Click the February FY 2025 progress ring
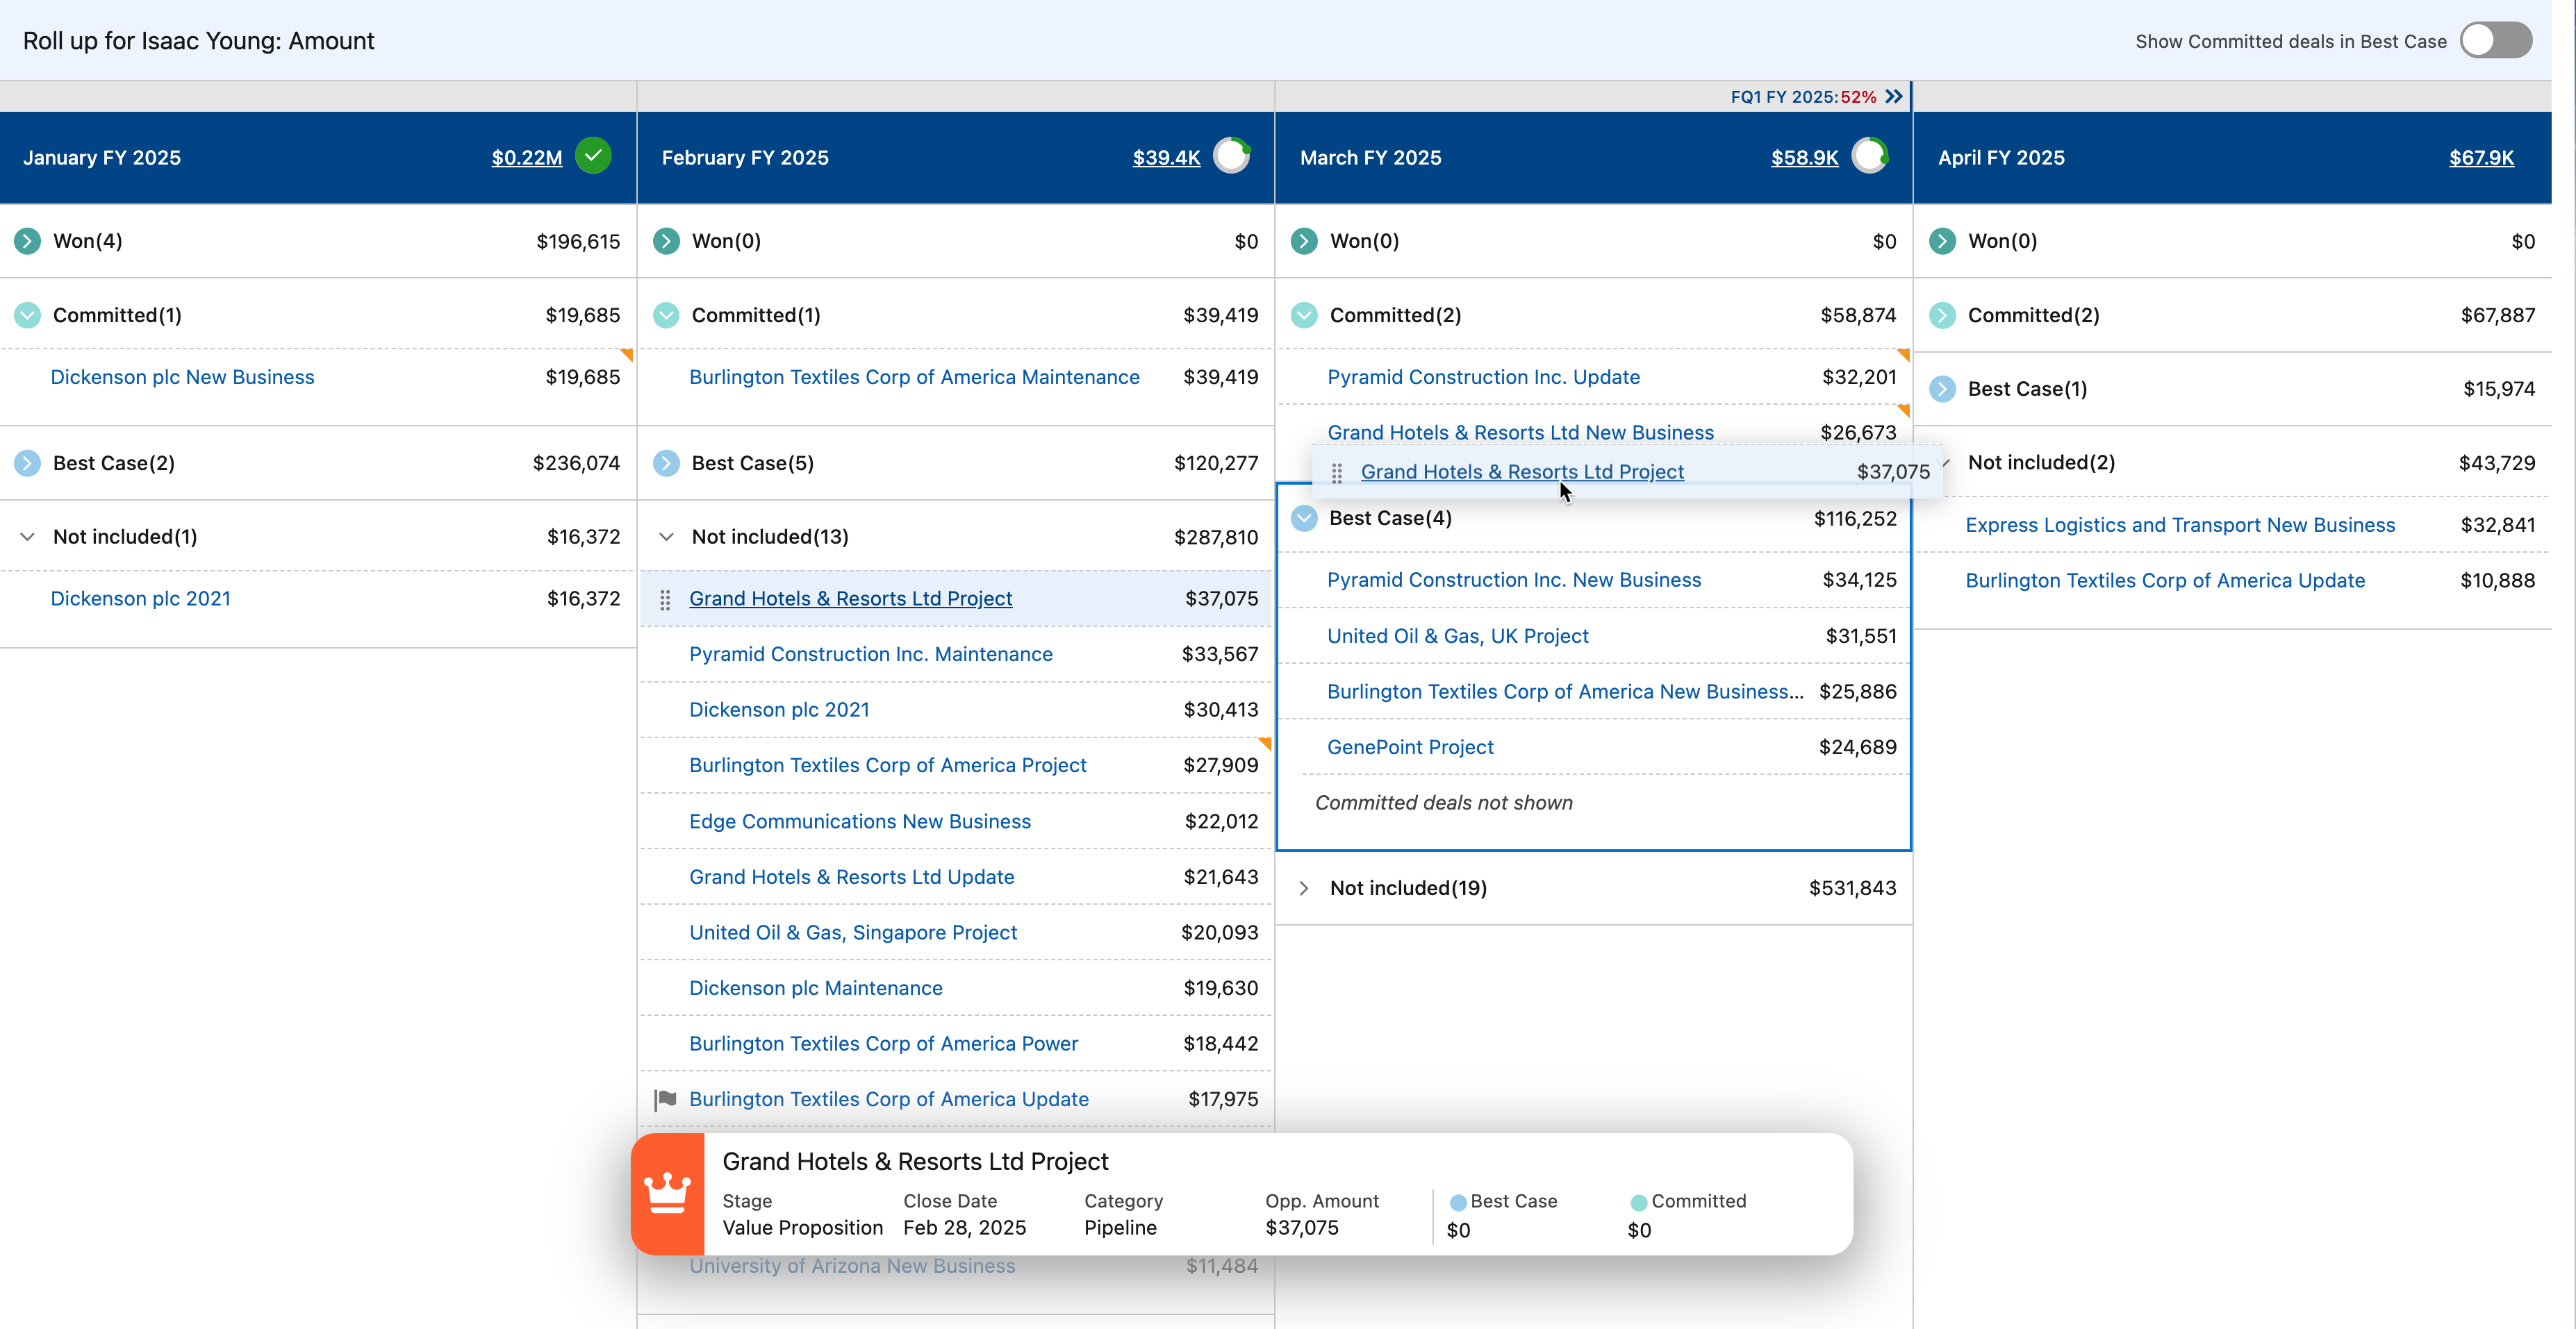The width and height of the screenshot is (2576, 1329). (x=1231, y=156)
